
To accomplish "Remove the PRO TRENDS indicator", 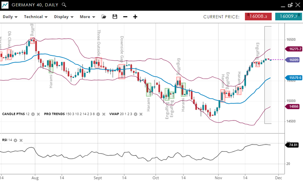I will click(x=103, y=114).
